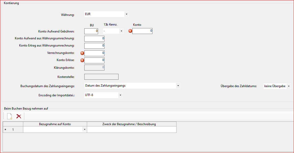Viewport: 294px width, 153px height.
Task: Click error icon beside Konto Erlöse
Action: point(82,61)
